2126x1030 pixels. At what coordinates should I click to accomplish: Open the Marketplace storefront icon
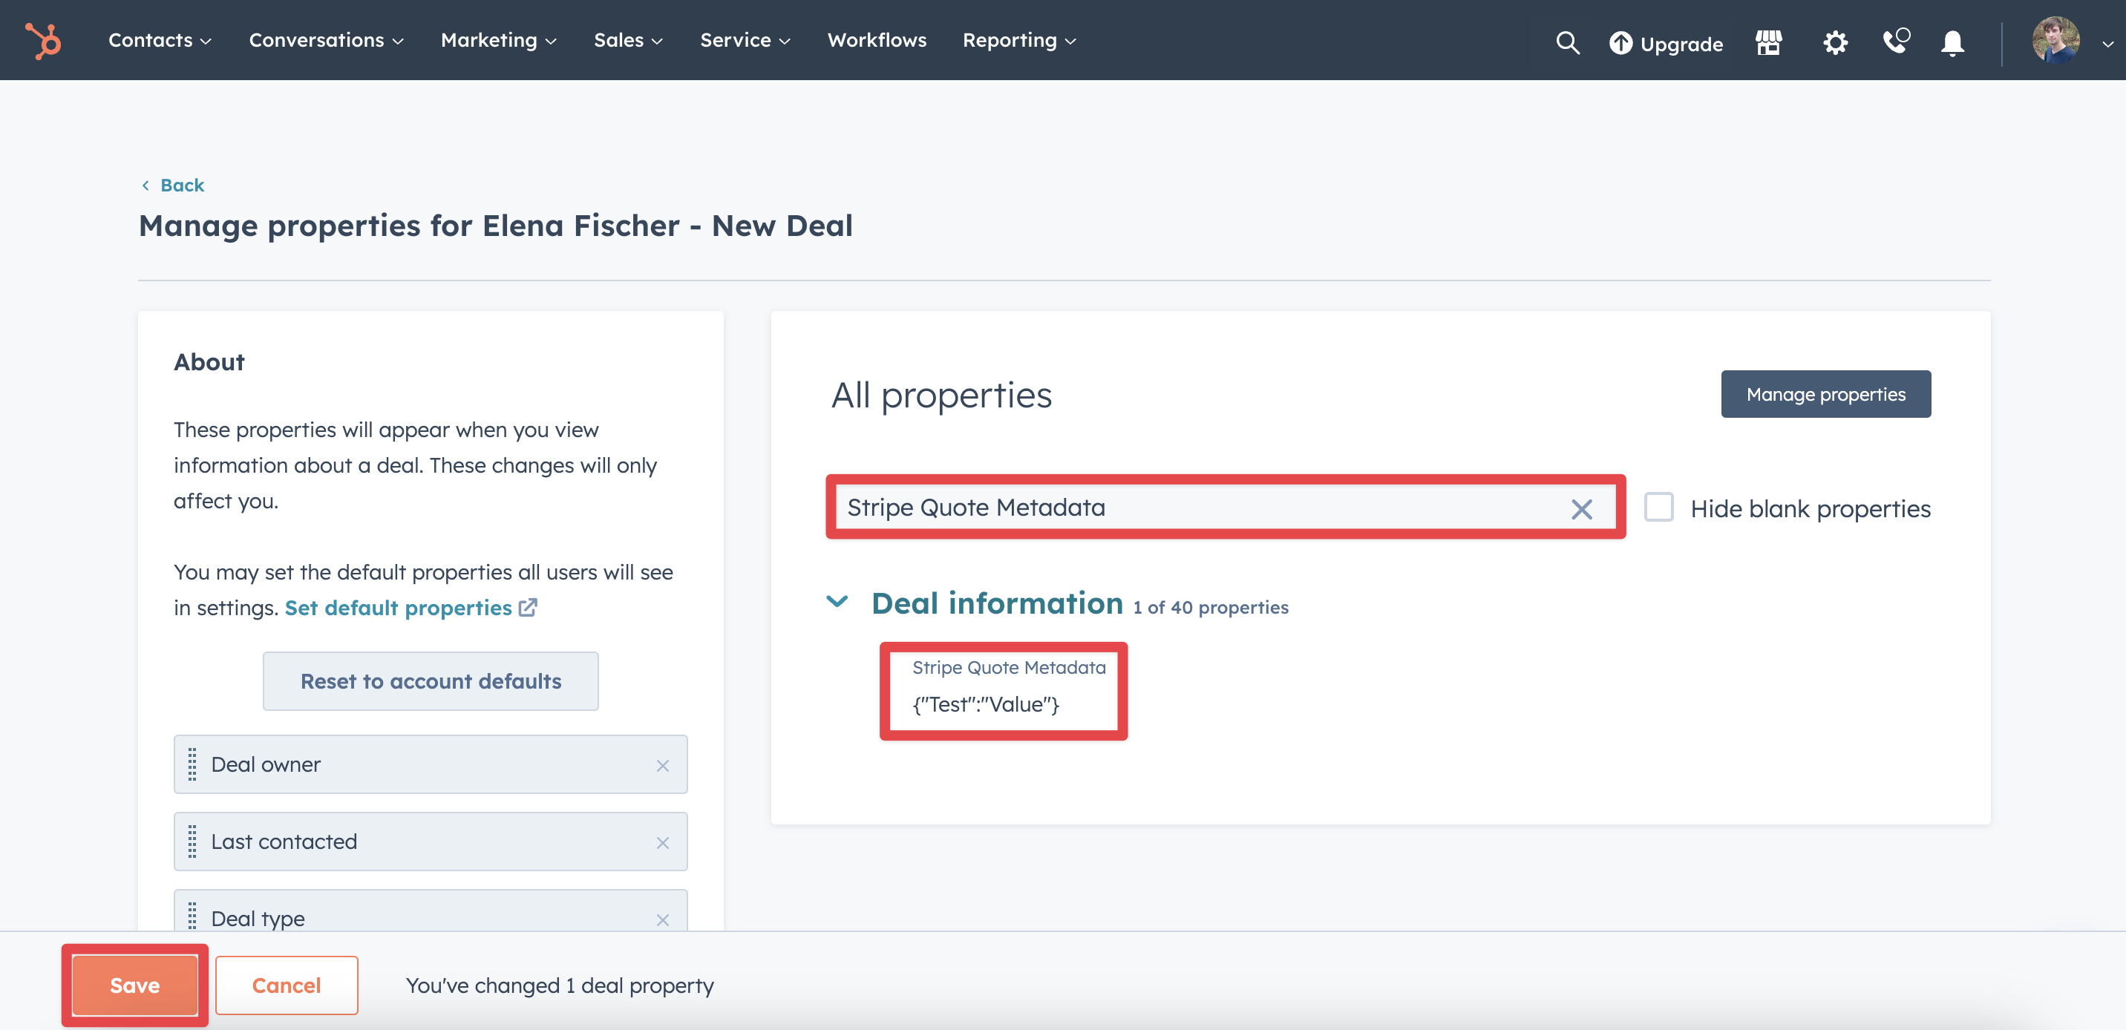point(1769,42)
